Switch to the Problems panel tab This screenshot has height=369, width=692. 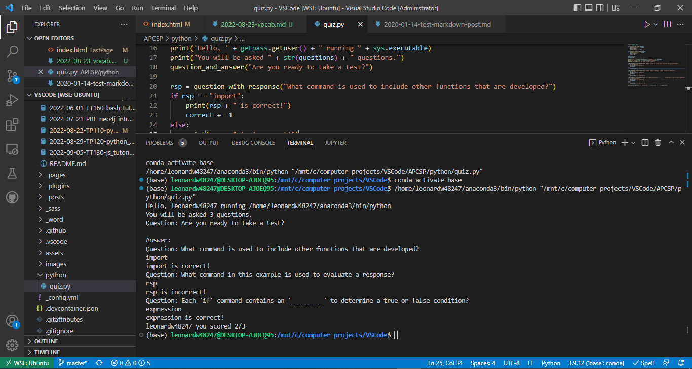(166, 143)
